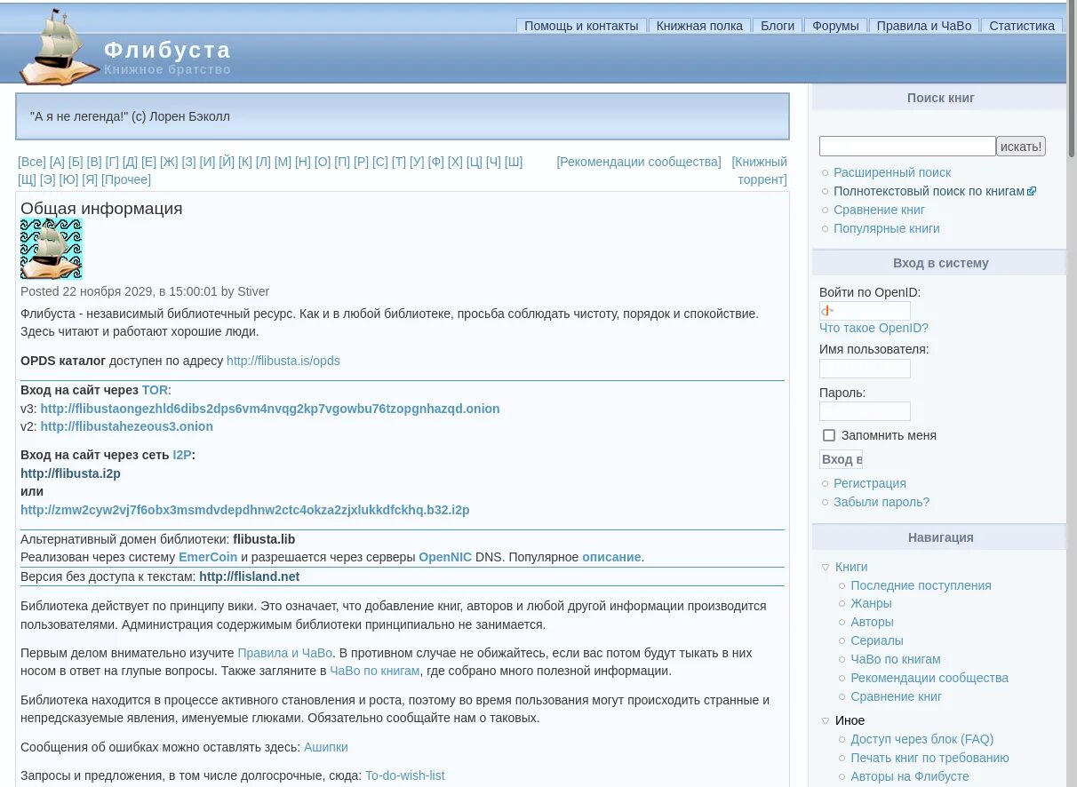
Task: Click the TOR link
Action: tap(155, 390)
